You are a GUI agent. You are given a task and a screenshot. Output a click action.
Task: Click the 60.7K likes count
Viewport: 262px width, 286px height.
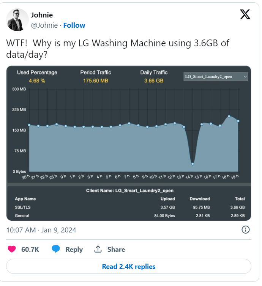30,249
